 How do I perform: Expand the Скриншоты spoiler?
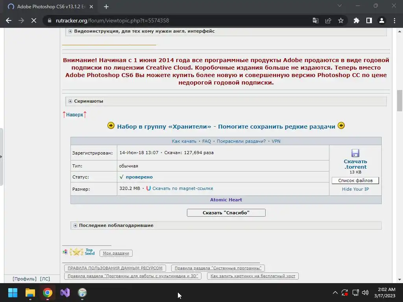point(226,101)
